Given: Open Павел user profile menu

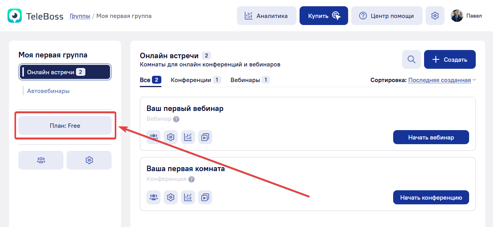Looking at the screenshot, I should click(466, 16).
